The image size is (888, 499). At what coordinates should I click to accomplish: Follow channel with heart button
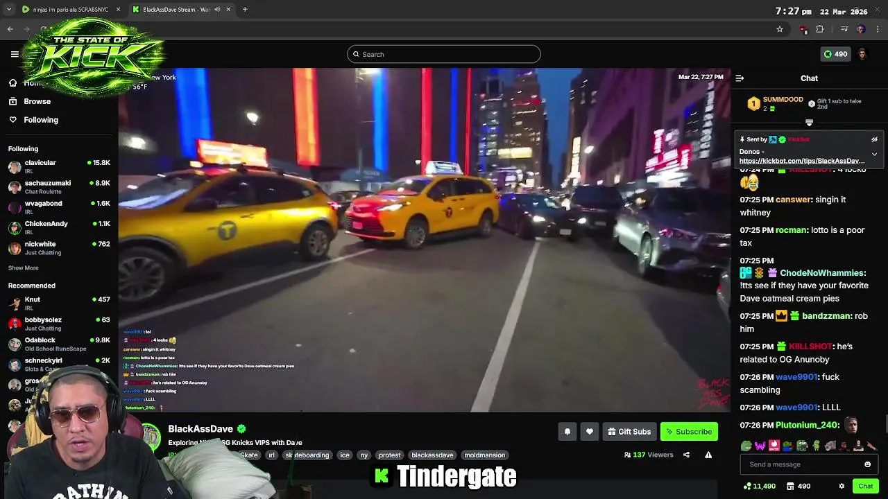coord(590,432)
